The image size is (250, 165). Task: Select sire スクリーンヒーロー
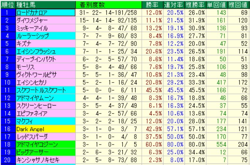(46, 106)
